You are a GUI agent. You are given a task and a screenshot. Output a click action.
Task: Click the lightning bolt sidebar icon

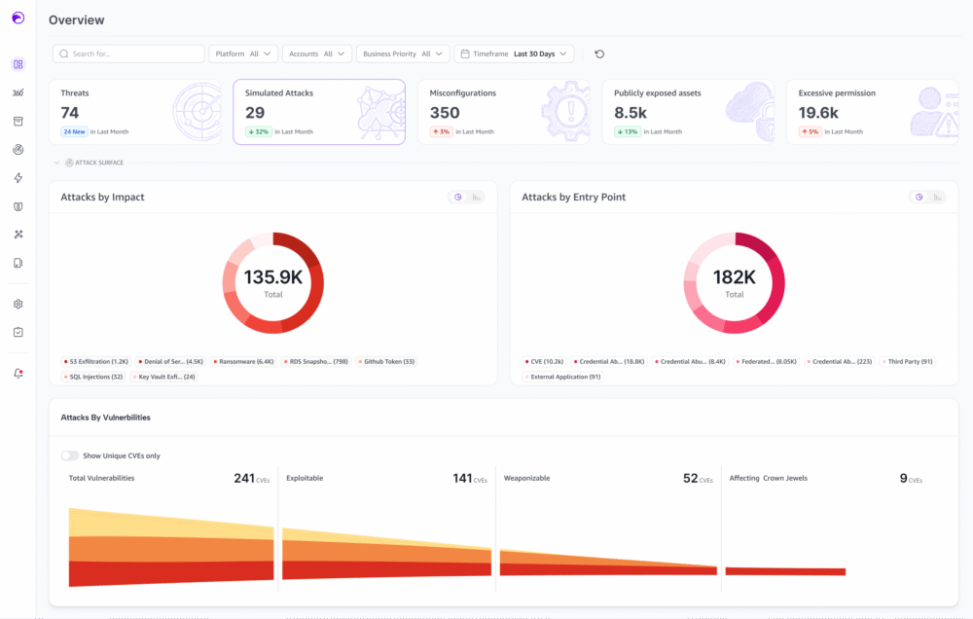click(18, 178)
